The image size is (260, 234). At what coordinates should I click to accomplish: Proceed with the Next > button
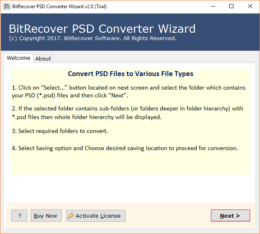tap(230, 216)
